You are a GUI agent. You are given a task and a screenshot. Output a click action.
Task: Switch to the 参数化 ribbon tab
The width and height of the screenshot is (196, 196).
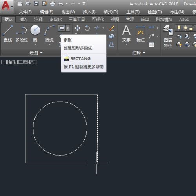point(56,19)
